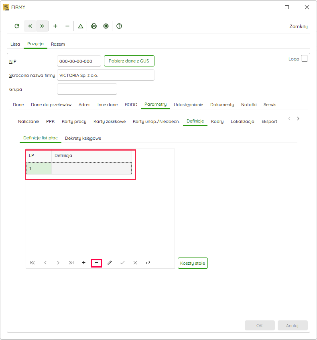This screenshot has width=317, height=340.
Task: Open the PPK sub-tab
Action: tap(51, 121)
